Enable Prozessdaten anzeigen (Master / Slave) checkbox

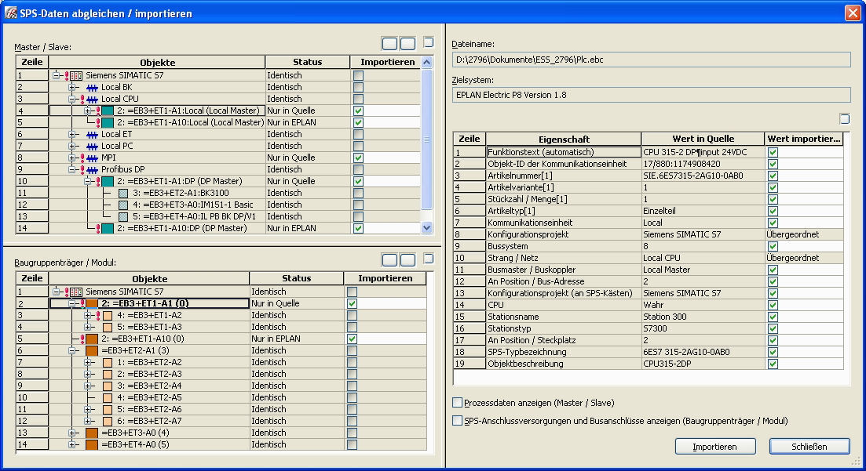(458, 403)
